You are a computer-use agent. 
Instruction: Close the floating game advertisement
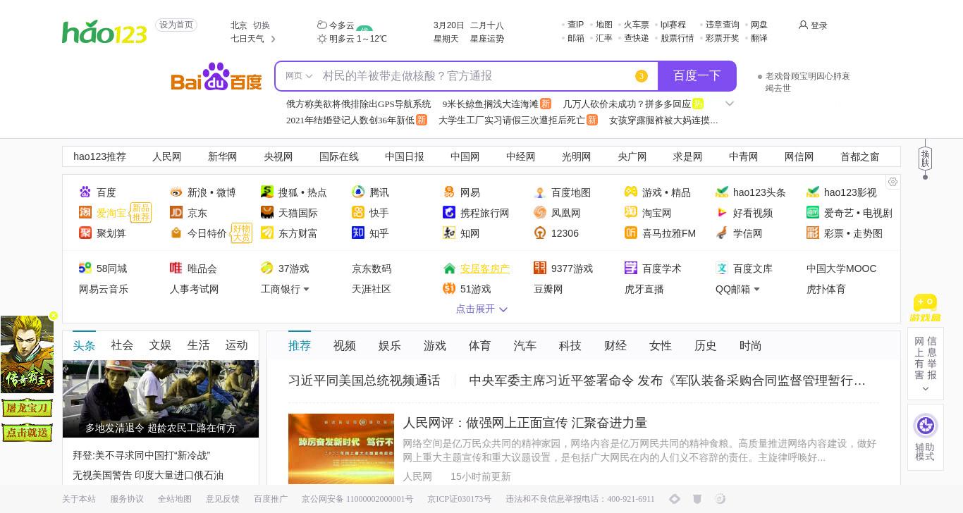[54, 316]
